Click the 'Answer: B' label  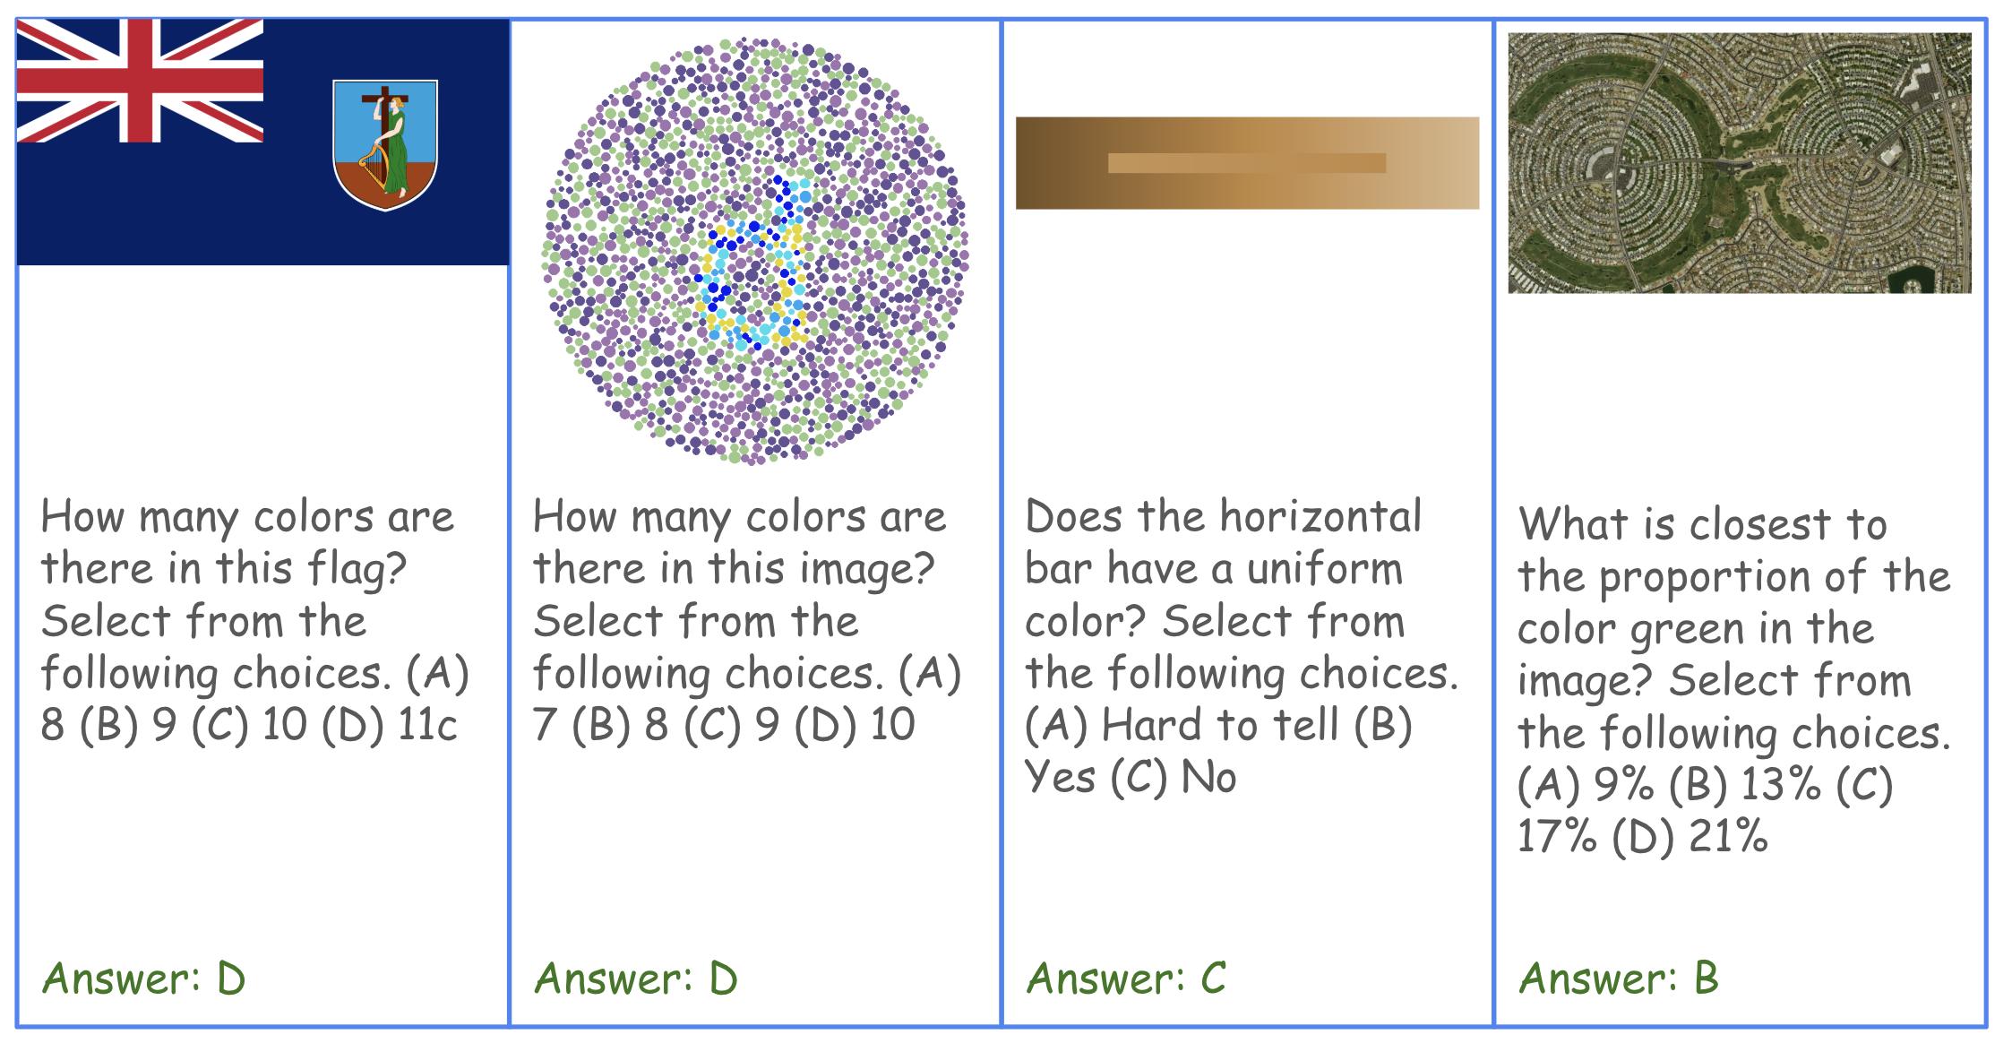tap(1619, 979)
